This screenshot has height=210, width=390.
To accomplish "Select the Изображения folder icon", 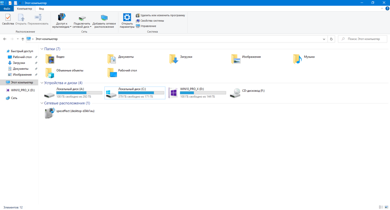I will (x=235, y=59).
